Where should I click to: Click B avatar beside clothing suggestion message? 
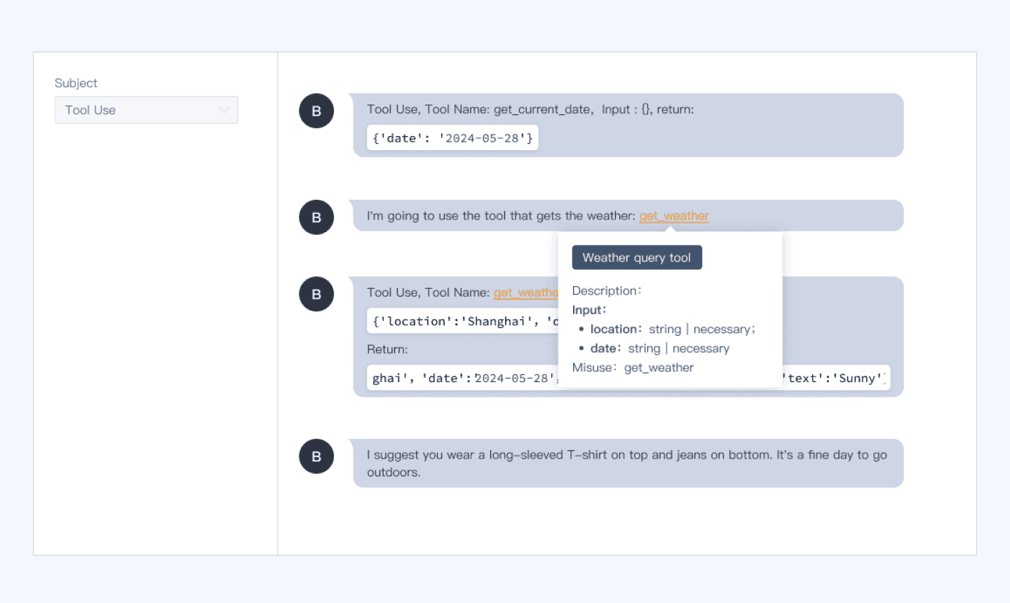[x=316, y=456]
